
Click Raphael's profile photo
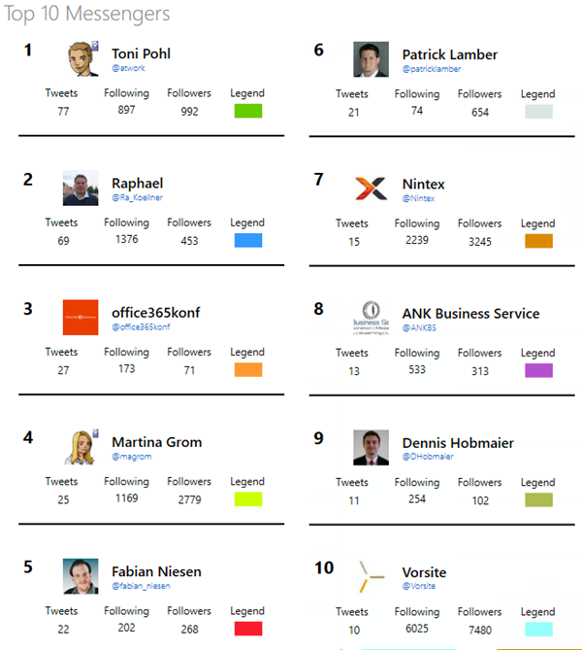81,188
